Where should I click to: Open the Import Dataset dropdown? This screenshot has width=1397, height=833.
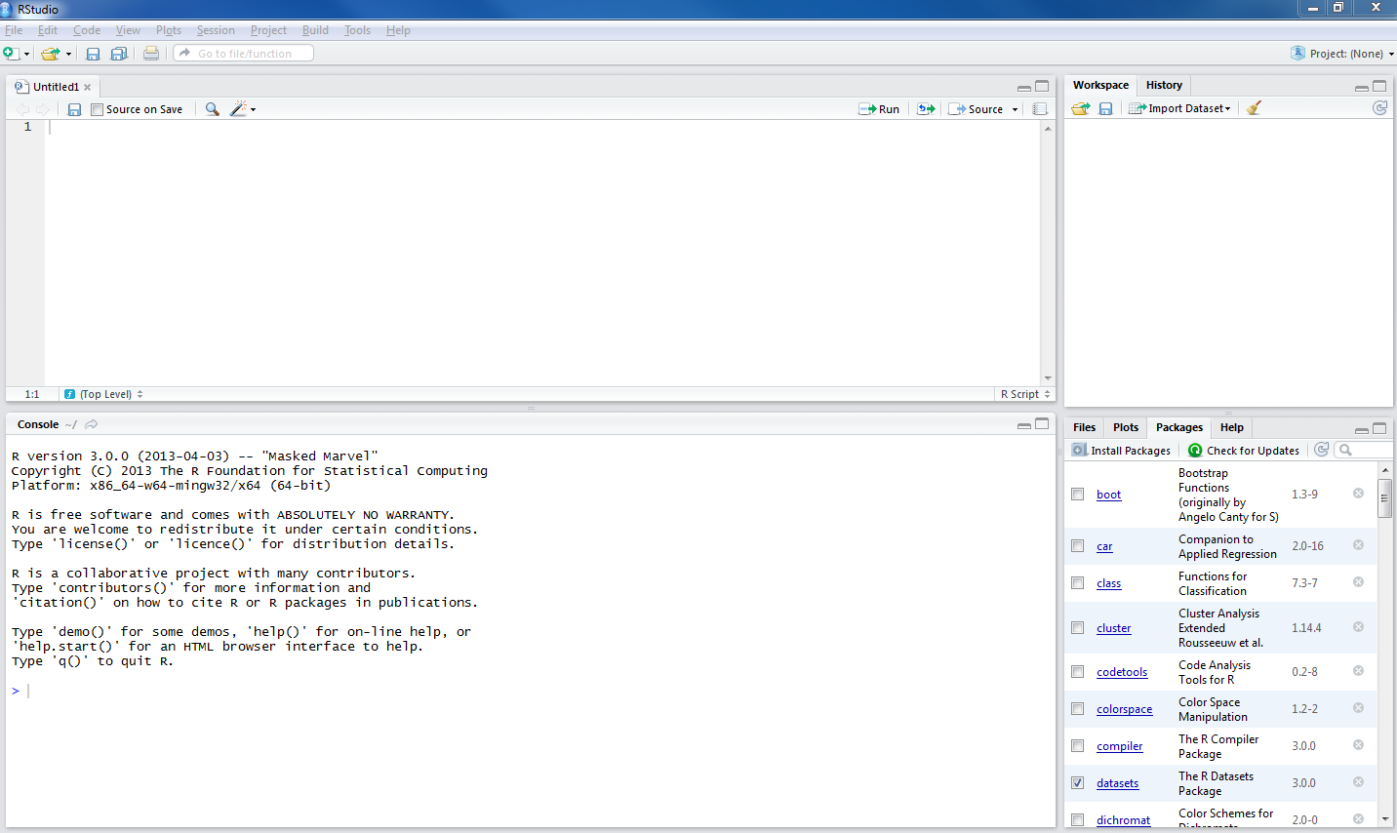tap(1182, 108)
